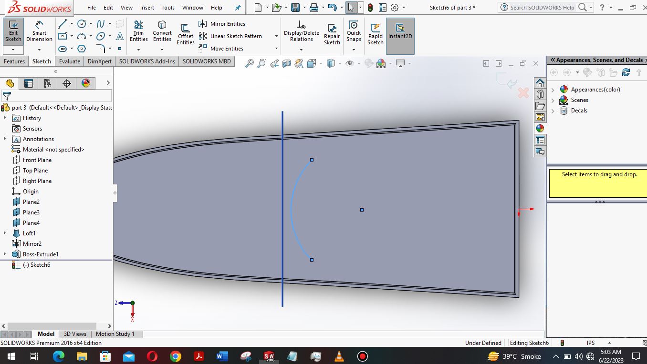Click the Zoom to Fit view icon

(250, 63)
